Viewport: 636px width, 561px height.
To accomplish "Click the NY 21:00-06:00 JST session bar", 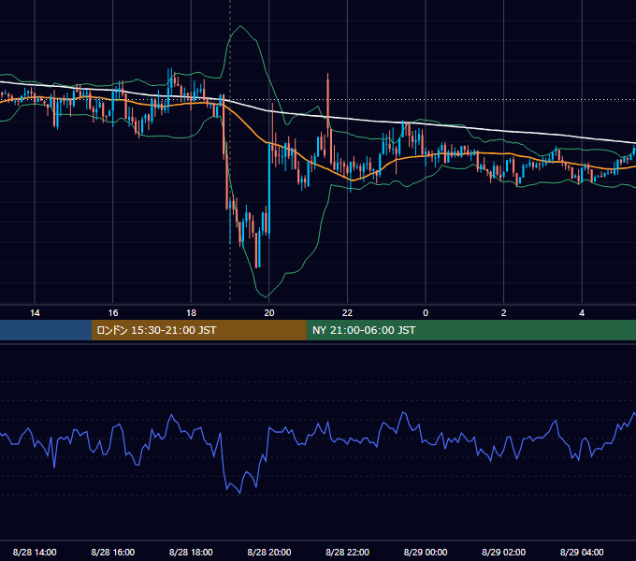I will (x=470, y=330).
